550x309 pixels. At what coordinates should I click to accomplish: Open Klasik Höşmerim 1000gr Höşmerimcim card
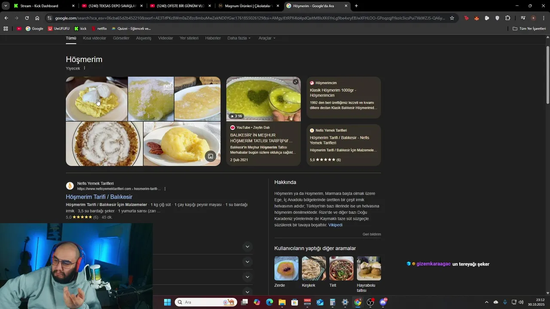tap(344, 97)
